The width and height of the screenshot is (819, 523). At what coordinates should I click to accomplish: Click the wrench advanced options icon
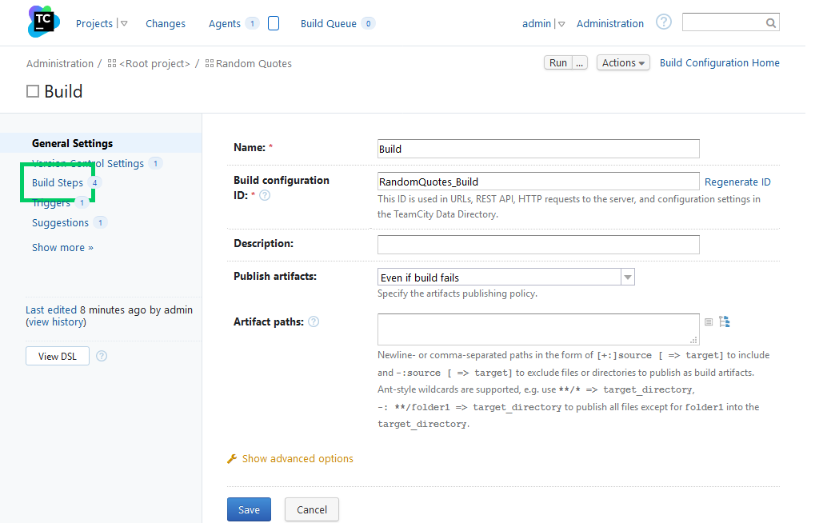232,459
